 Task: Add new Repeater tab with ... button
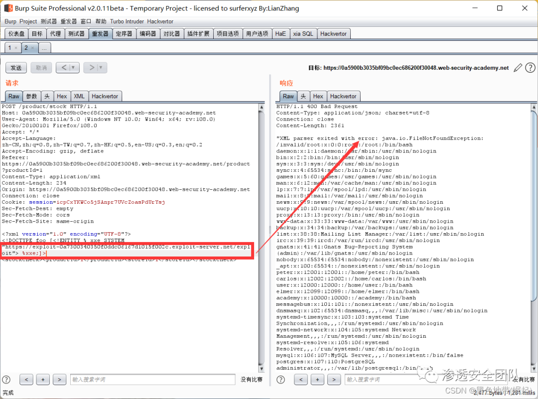(45, 48)
